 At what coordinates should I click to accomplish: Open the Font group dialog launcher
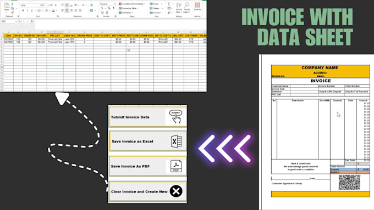coord(58,16)
